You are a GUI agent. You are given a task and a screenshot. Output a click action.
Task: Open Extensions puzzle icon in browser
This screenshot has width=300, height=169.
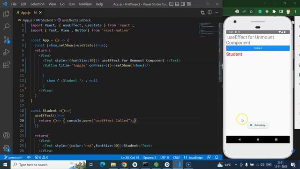[x=274, y=12]
